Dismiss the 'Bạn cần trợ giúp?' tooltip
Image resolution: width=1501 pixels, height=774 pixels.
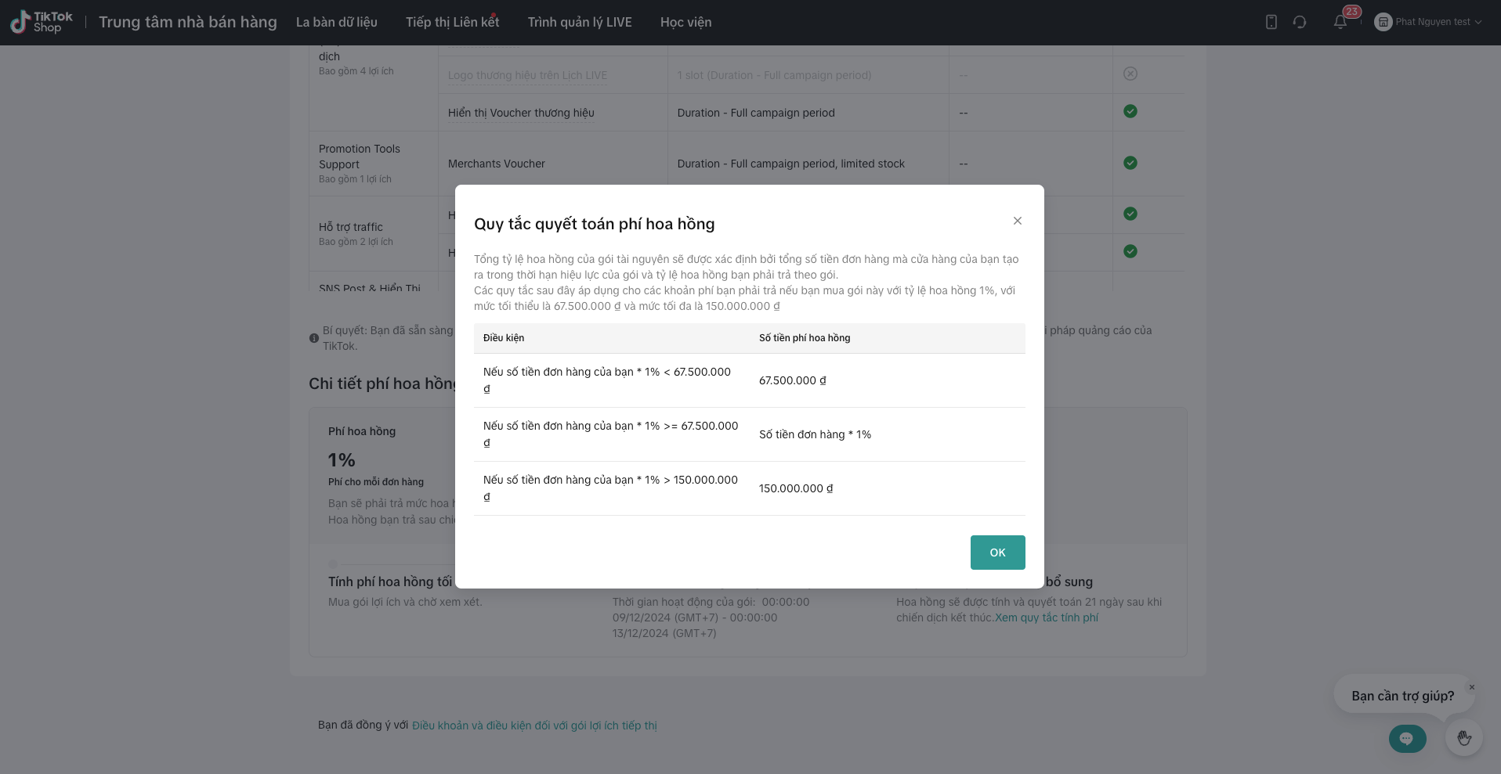(x=1472, y=687)
